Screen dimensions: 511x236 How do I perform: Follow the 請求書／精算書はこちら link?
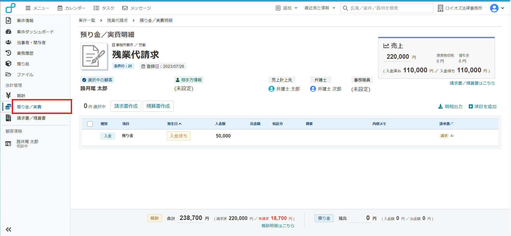(x=472, y=83)
